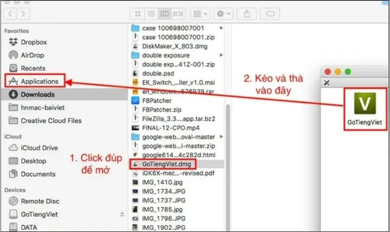Click the file list vertical scrollbar
Viewport: 390px width, 232px height.
227,167
